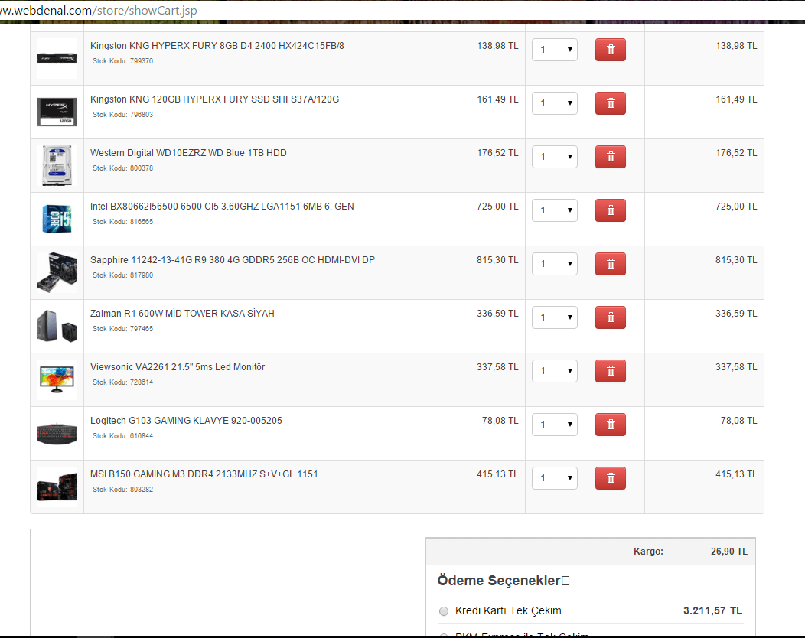Remove Logitech G103 gaming keyboard item
805x638 pixels.
point(611,425)
